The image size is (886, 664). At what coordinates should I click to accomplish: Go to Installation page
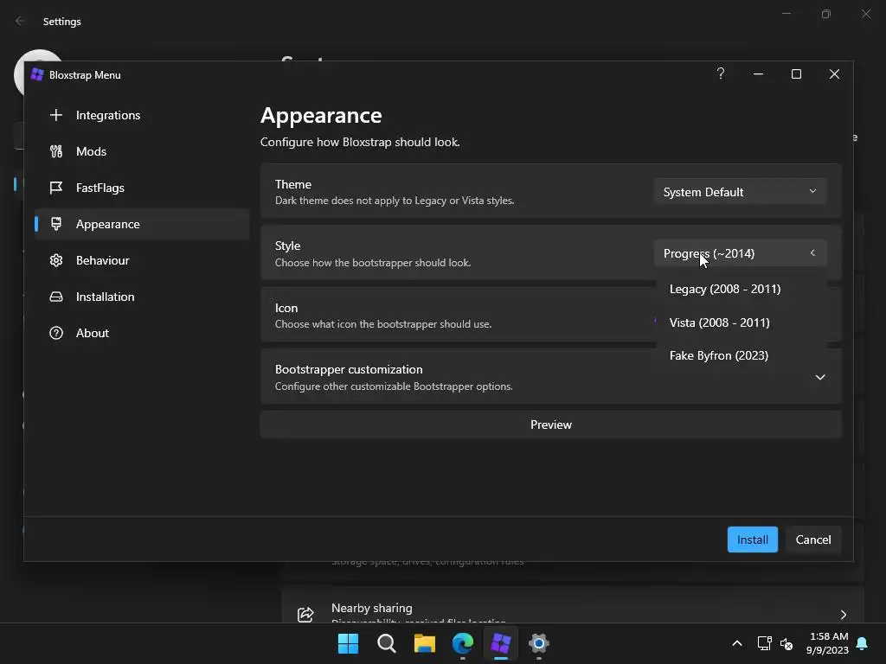tap(141, 297)
